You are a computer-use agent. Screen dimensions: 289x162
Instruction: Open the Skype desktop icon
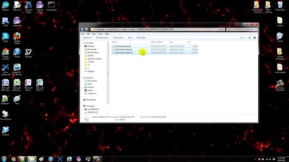click(5, 37)
